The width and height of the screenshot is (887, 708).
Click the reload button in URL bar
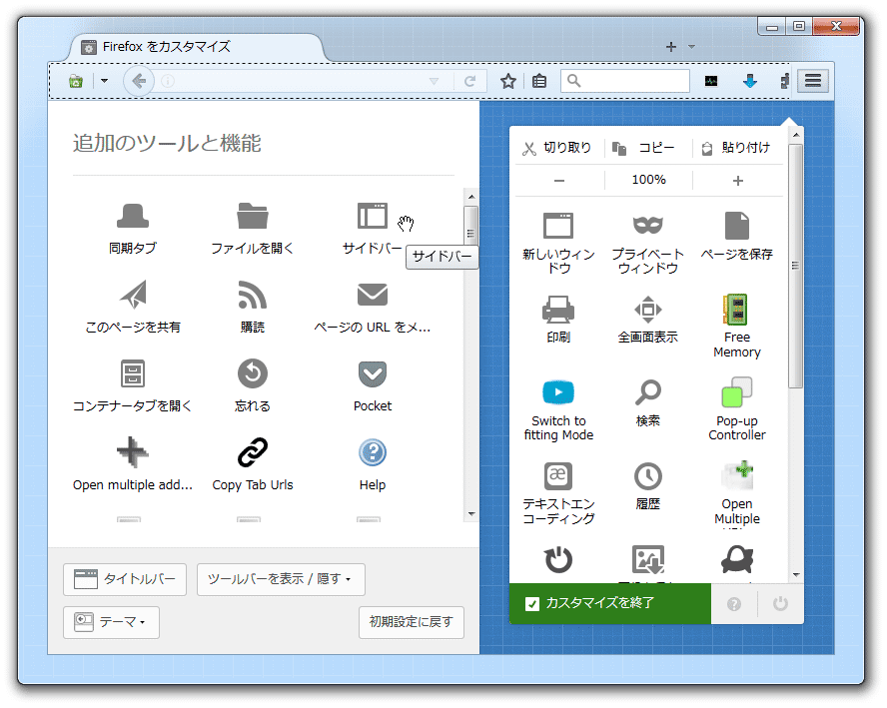469,82
